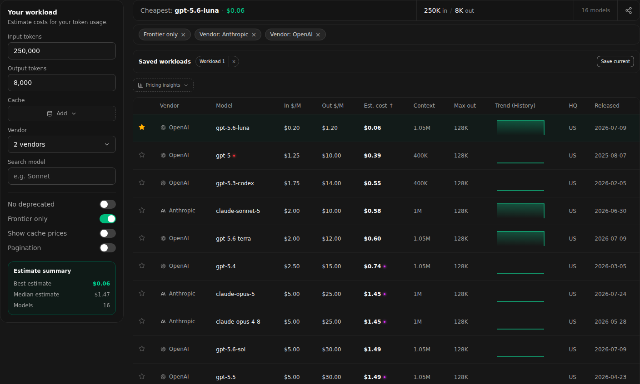The width and height of the screenshot is (640, 384).
Task: Click the magenta dot beside claude-opus-4-8 cost
Action: [385, 322]
